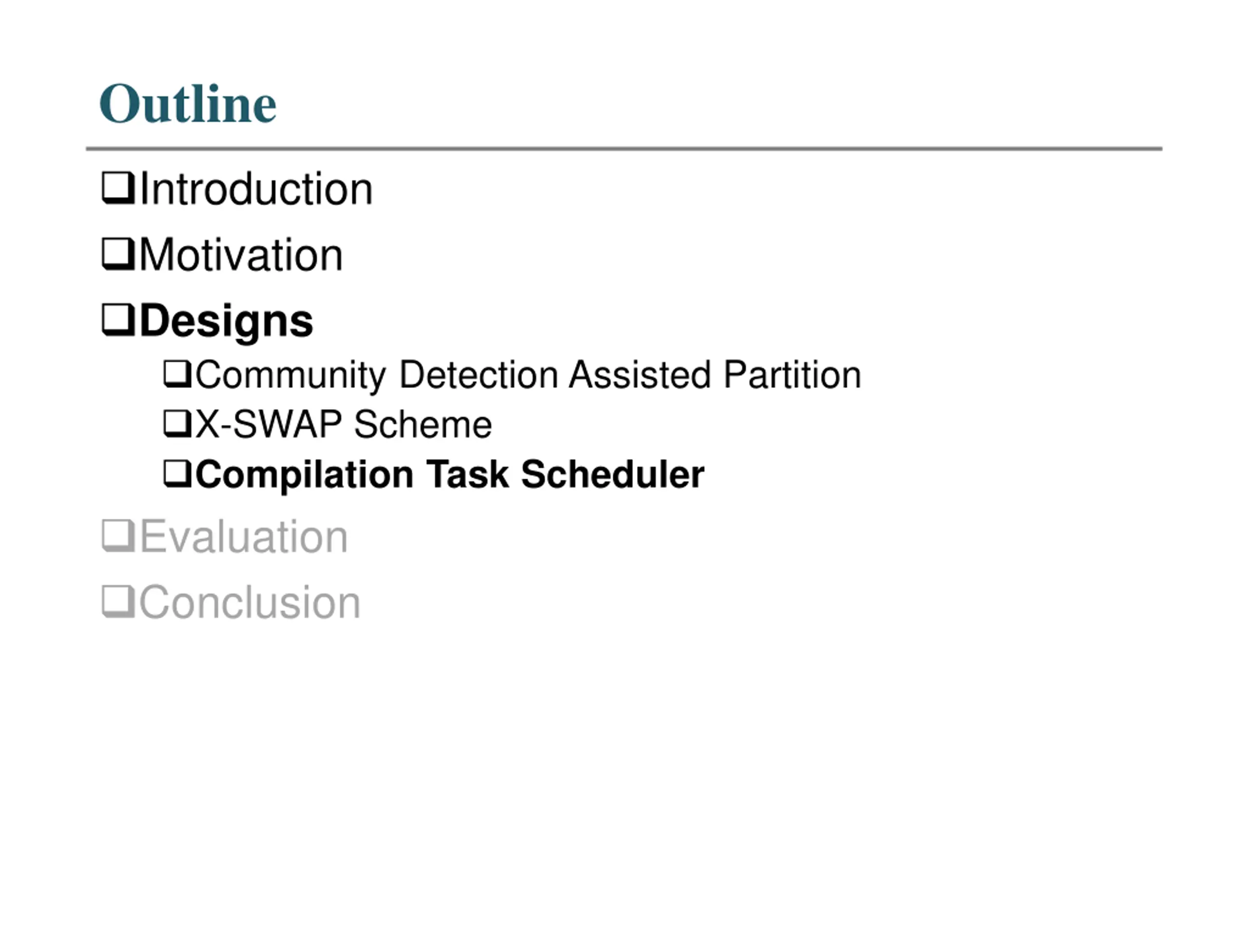The width and height of the screenshot is (1248, 936).
Task: Click the Motivation outline item
Action: (241, 254)
